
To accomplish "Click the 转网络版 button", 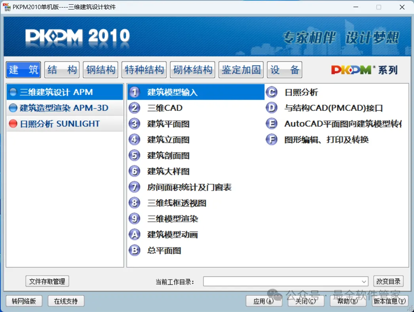I will (x=24, y=301).
